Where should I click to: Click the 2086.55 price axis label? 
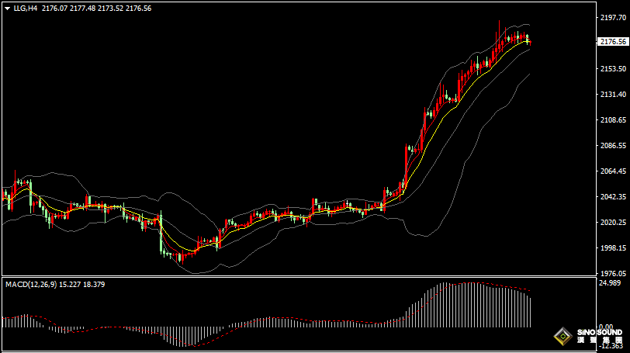tap(613, 145)
